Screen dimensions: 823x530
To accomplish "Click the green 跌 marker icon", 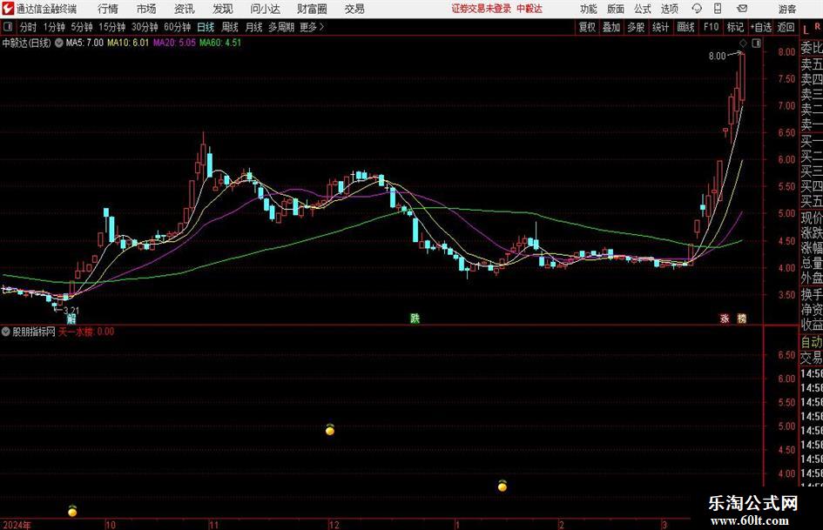I will click(415, 318).
